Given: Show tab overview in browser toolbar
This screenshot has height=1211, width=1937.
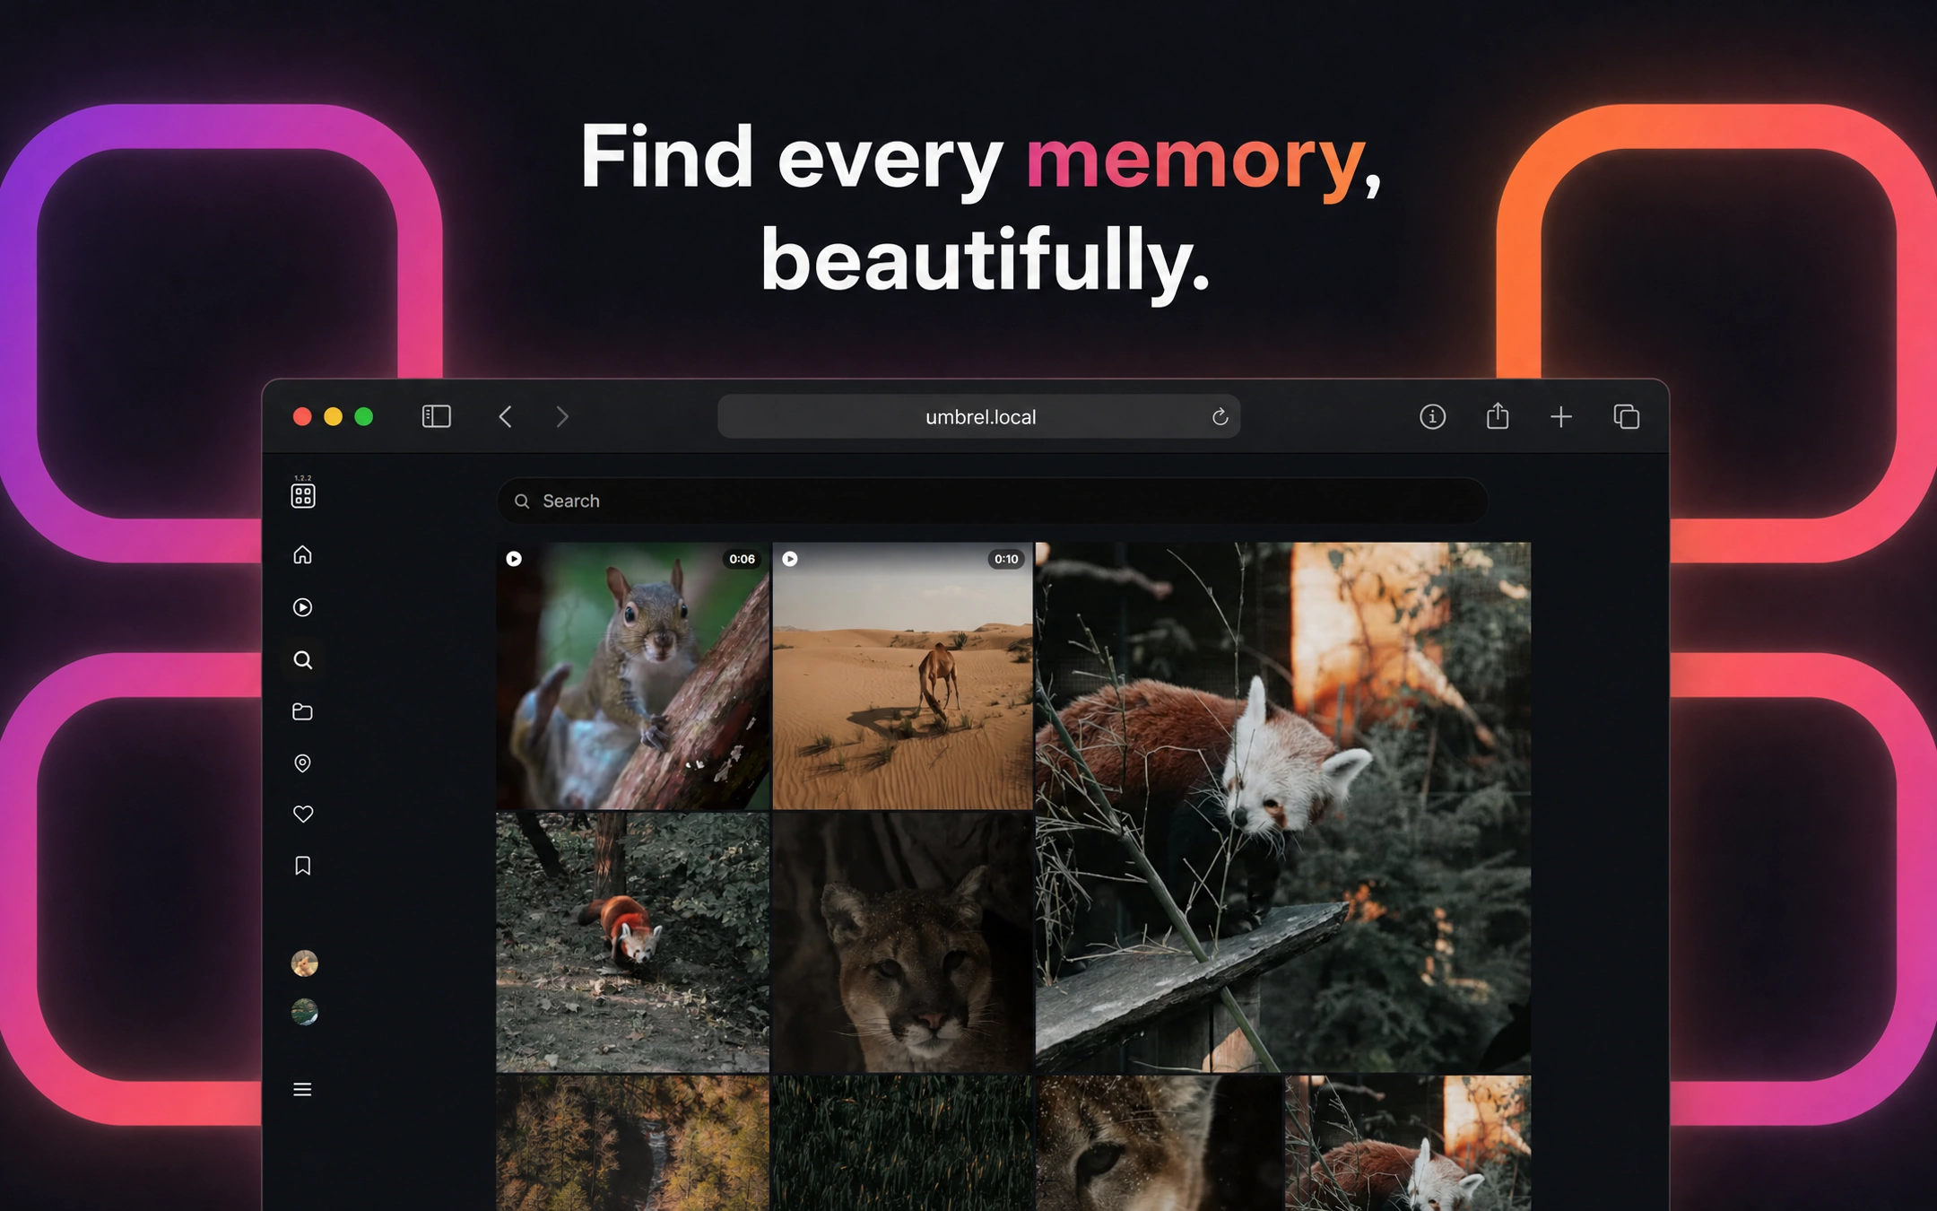Looking at the screenshot, I should tap(1627, 416).
